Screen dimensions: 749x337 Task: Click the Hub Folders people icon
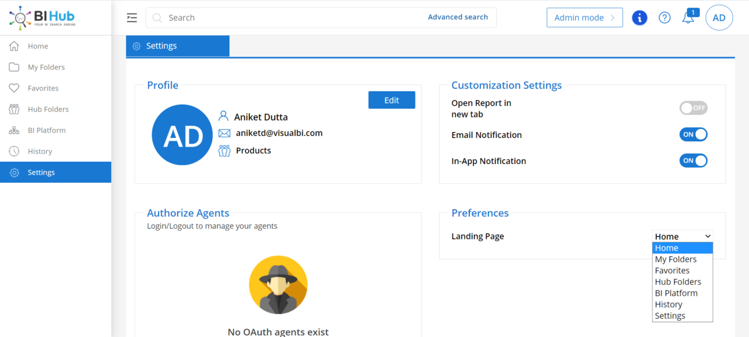[x=14, y=109]
